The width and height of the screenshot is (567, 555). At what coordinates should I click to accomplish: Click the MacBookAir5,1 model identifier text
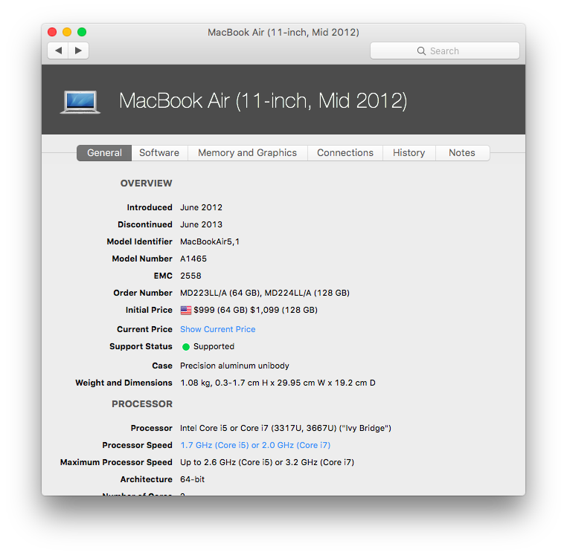tap(210, 241)
